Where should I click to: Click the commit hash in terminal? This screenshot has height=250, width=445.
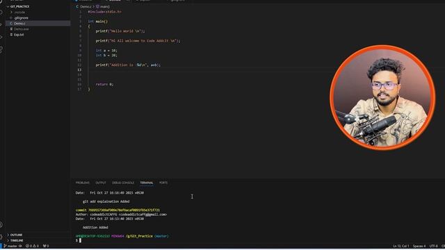pyautogui.click(x=124, y=210)
